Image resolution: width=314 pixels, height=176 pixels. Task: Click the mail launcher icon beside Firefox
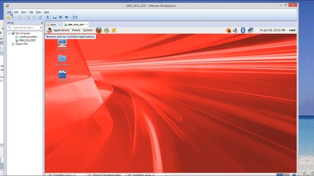click(x=106, y=30)
